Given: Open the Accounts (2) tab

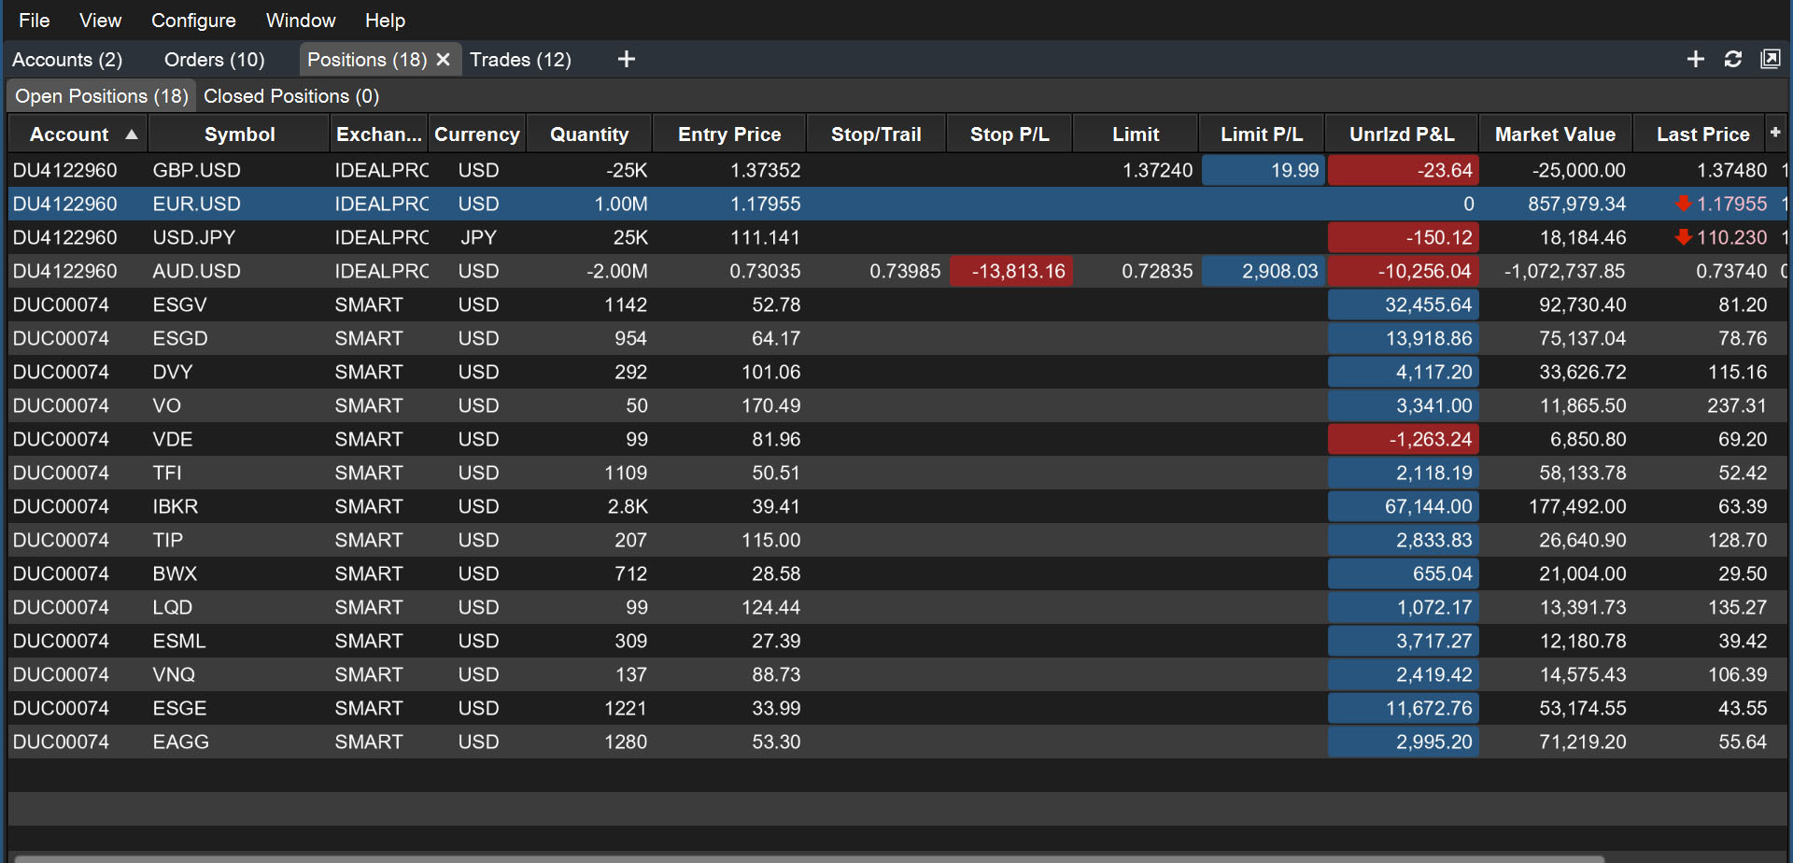Looking at the screenshot, I should tap(67, 60).
